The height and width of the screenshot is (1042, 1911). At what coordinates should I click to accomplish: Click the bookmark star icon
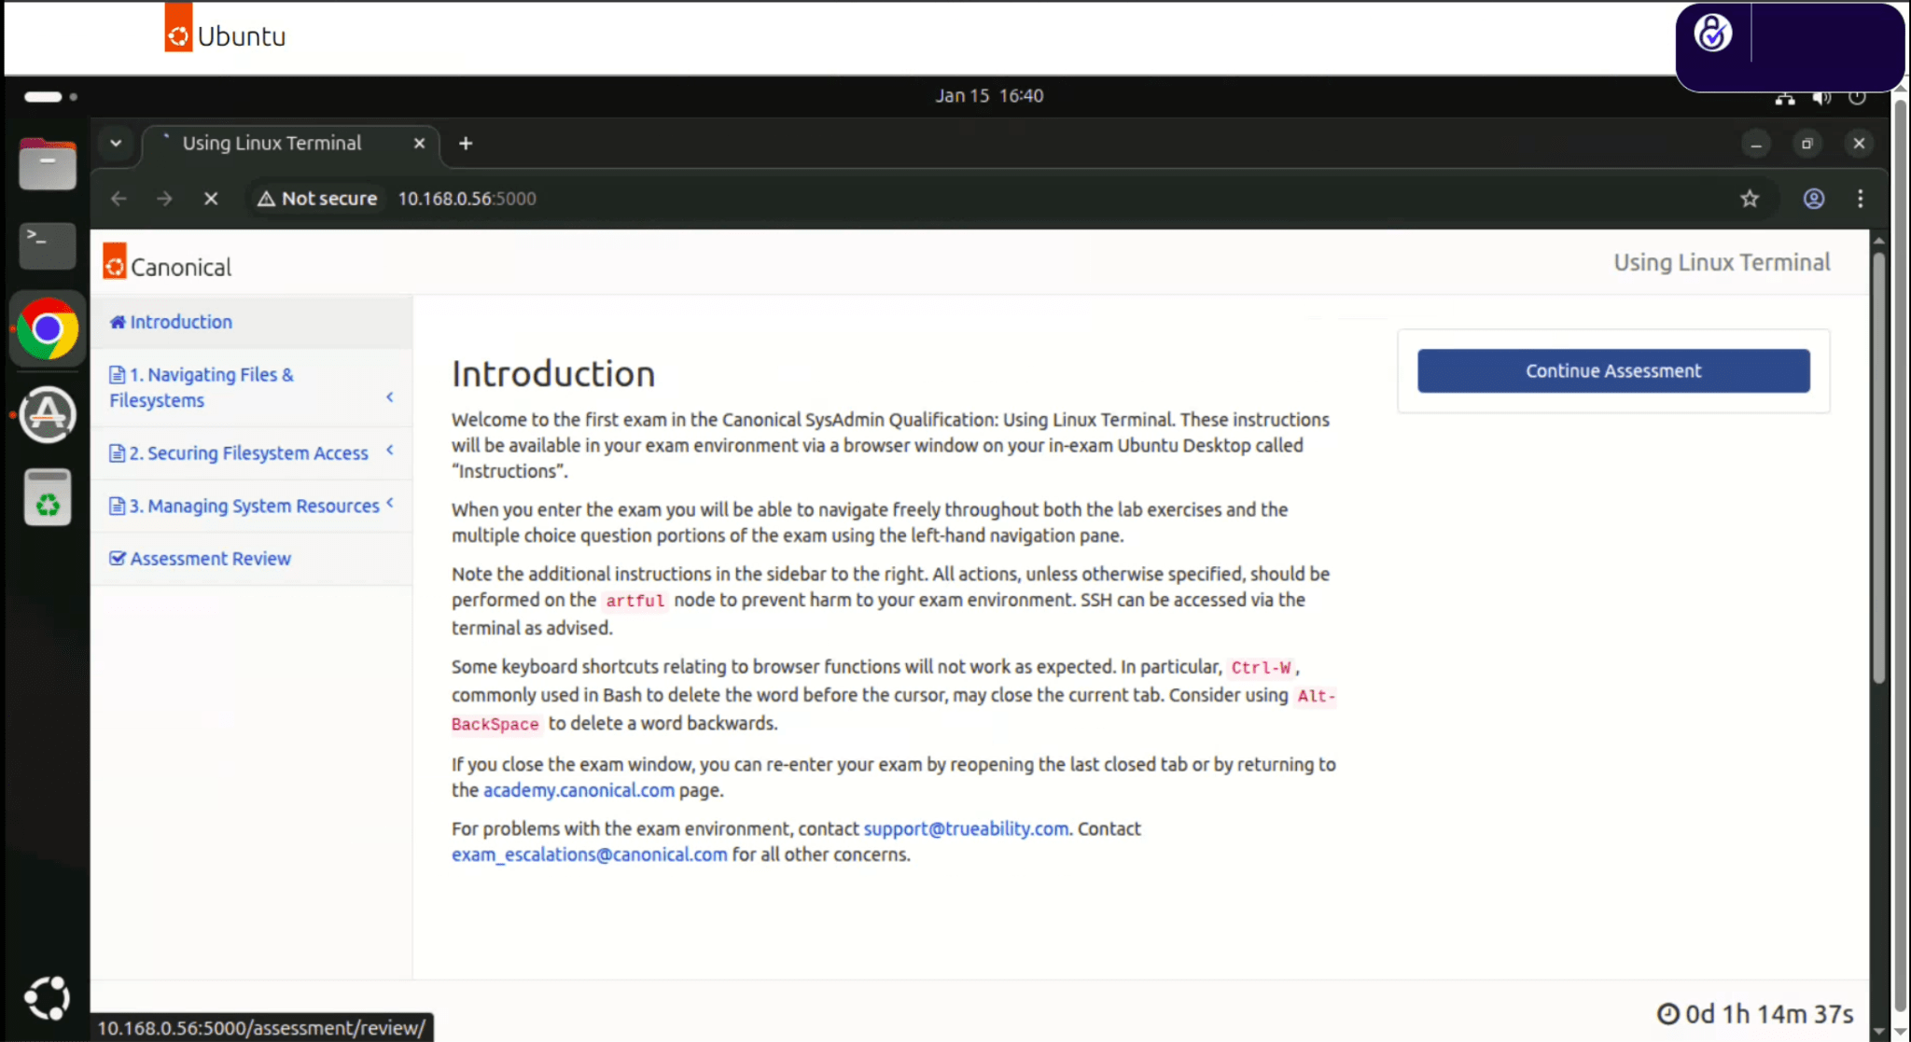point(1750,199)
